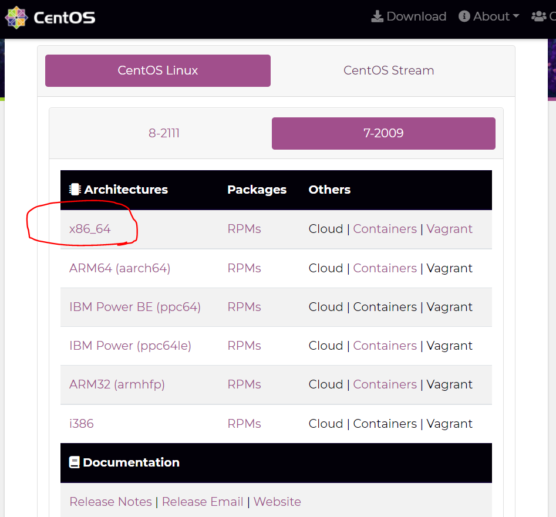Click the Cloud text in x86_64 row
The width and height of the screenshot is (556, 517).
(325, 229)
